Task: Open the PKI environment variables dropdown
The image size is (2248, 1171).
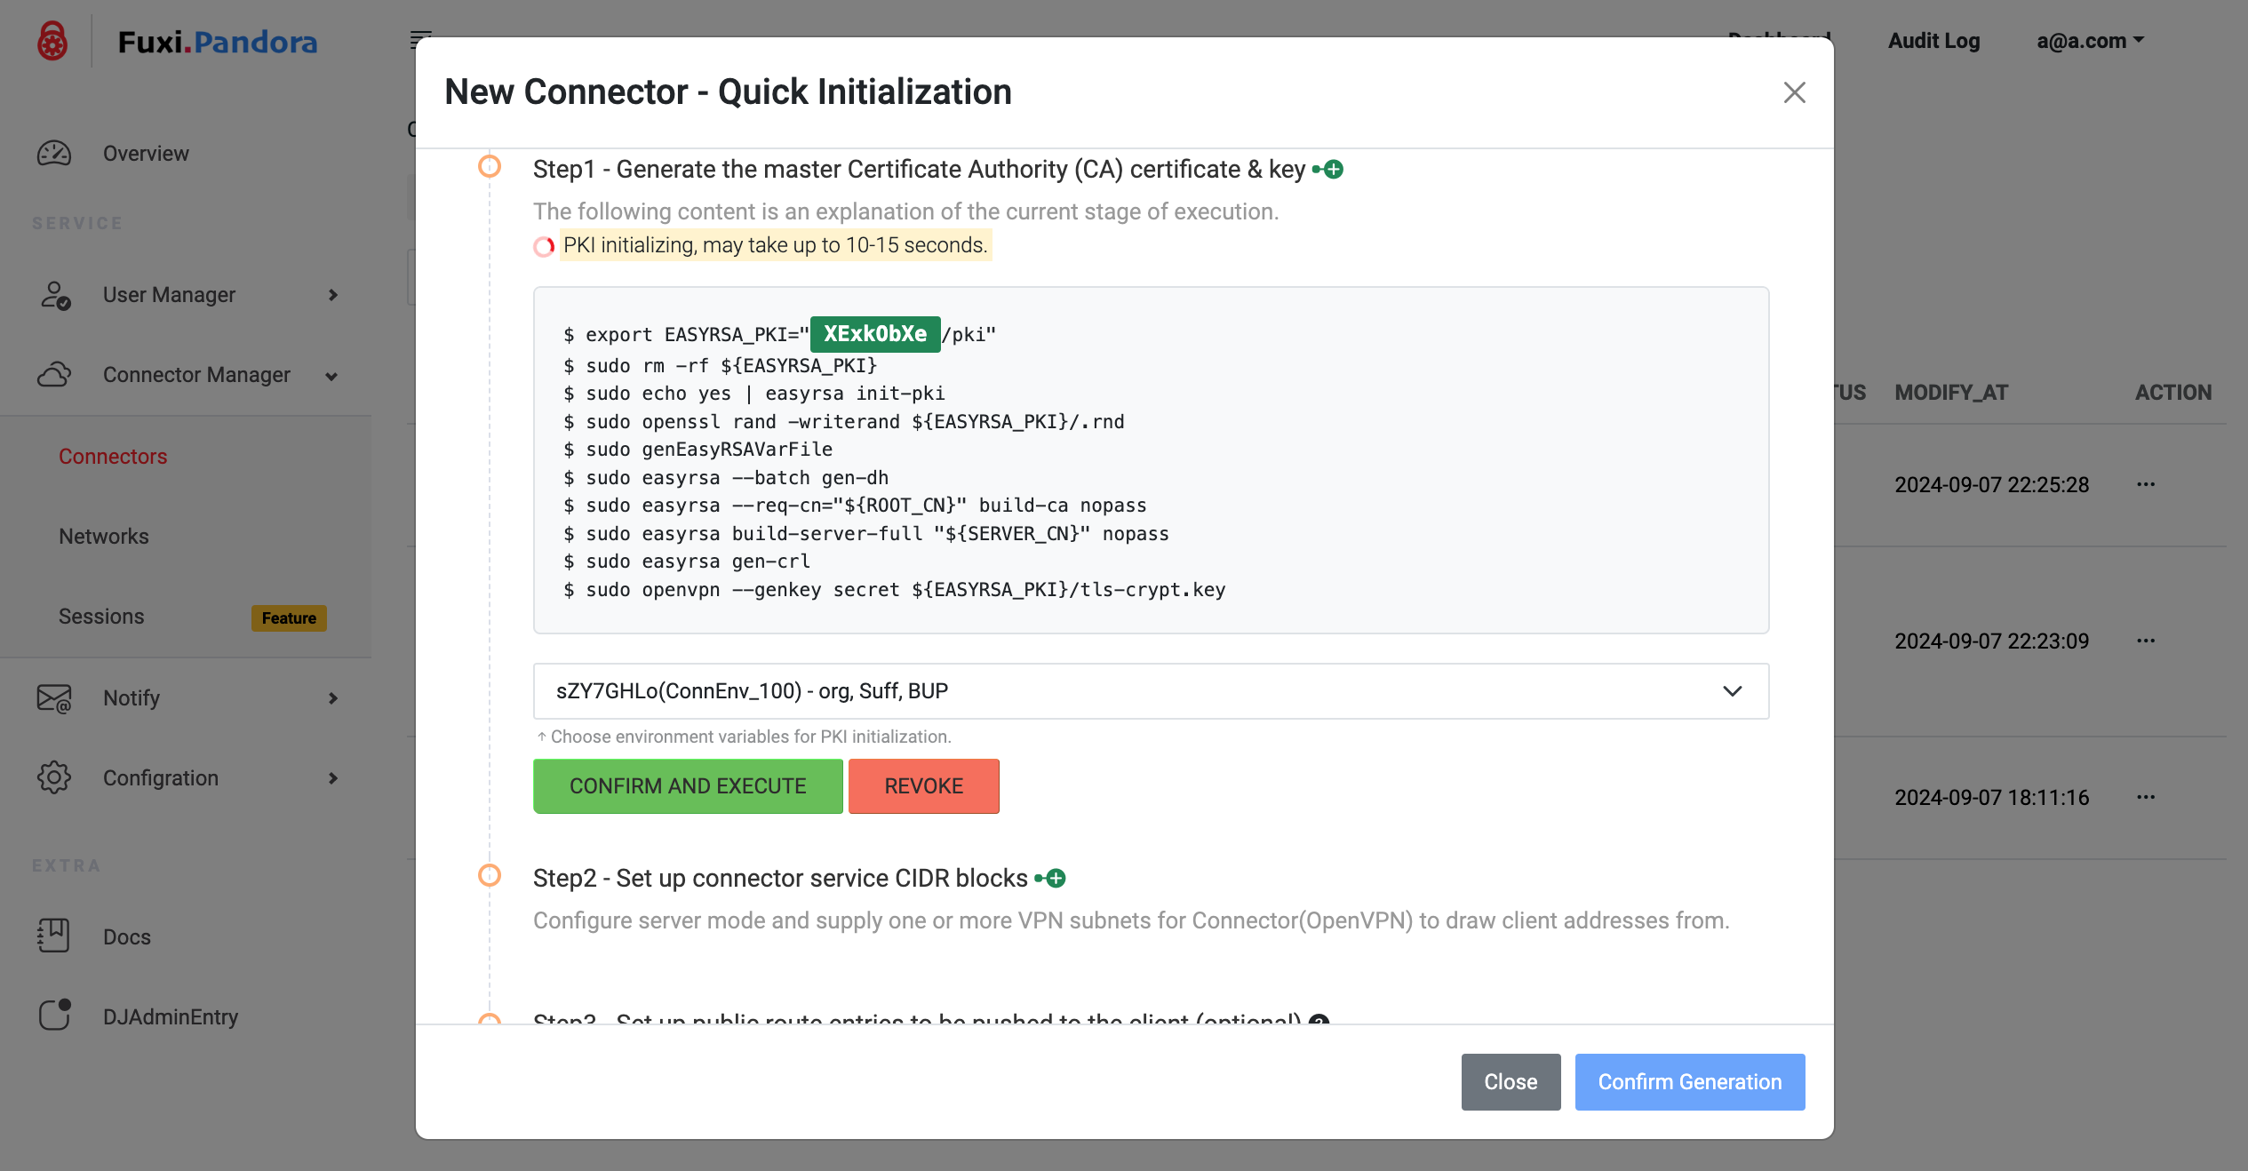Action: pos(1151,691)
